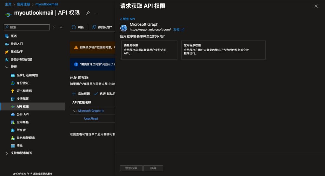Screen dimensions: 325x176
Task: Collapse the 管理 manage section
Action: click(x=7, y=67)
